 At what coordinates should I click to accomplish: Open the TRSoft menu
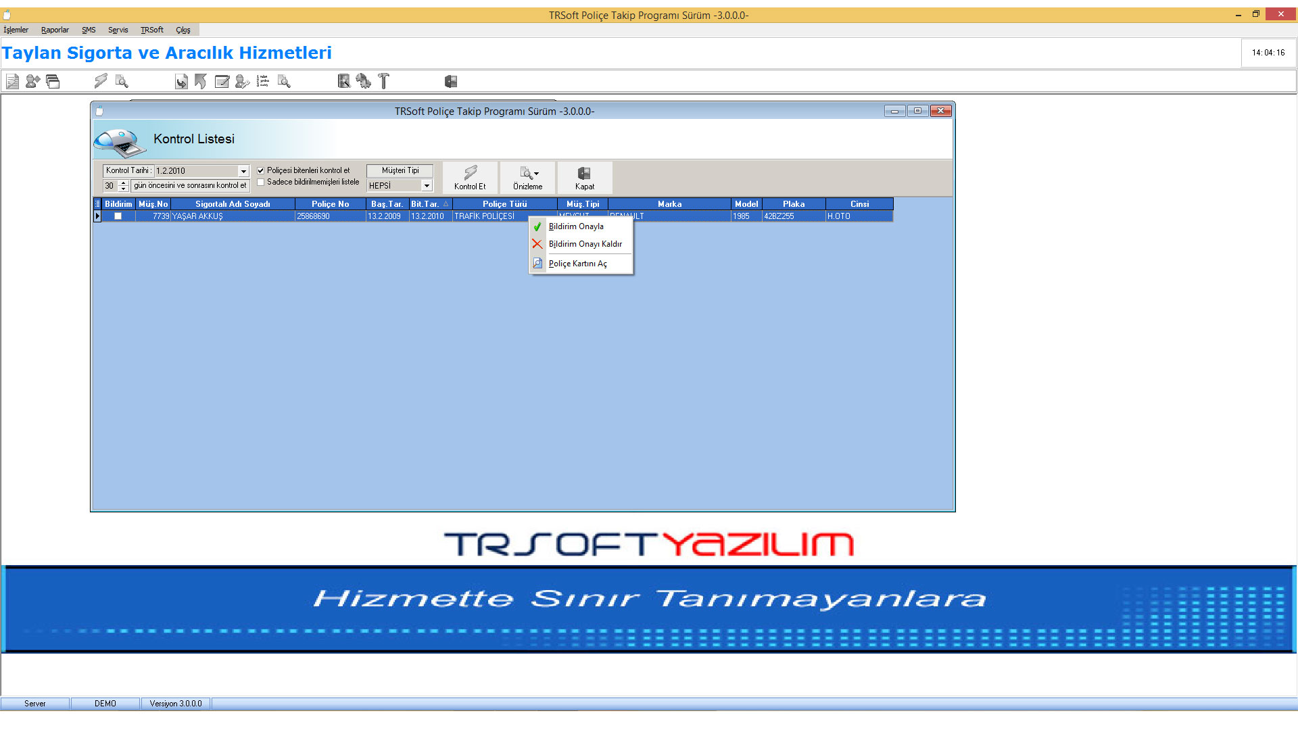152,30
